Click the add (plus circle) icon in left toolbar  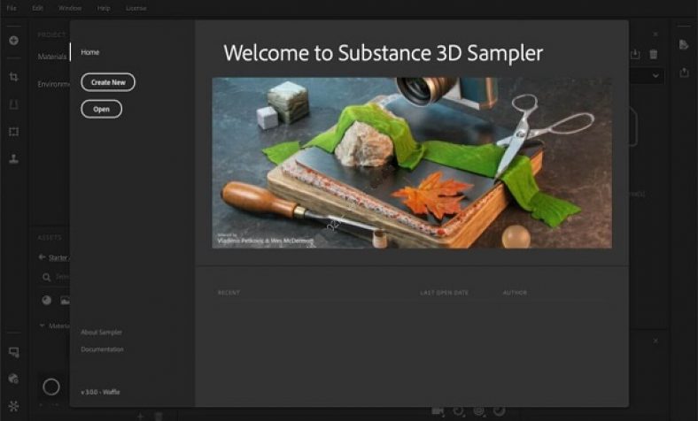click(x=14, y=41)
